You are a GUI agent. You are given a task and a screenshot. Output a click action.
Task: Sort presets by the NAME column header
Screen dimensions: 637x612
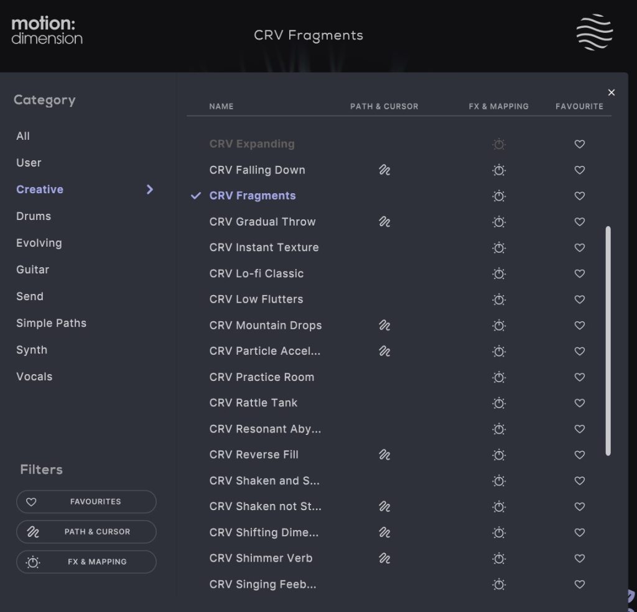pos(221,106)
